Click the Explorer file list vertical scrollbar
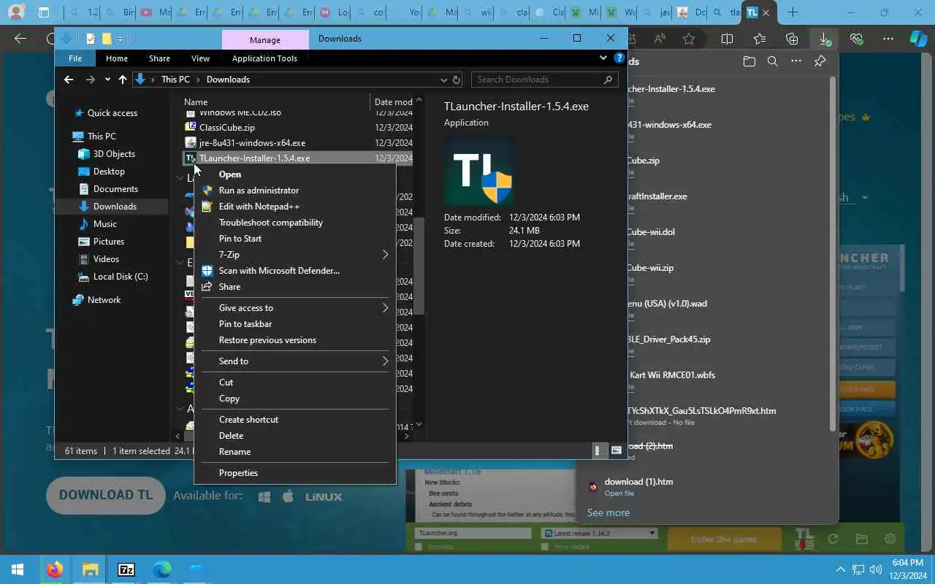Image resolution: width=935 pixels, height=584 pixels. pyautogui.click(x=419, y=266)
